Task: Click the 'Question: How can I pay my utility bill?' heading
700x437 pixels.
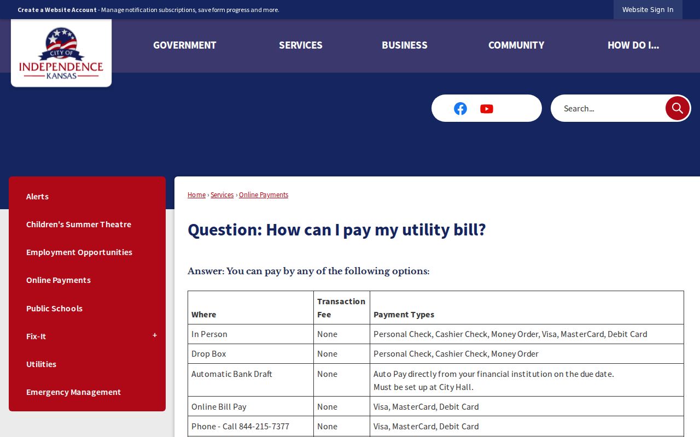Action: click(x=337, y=230)
